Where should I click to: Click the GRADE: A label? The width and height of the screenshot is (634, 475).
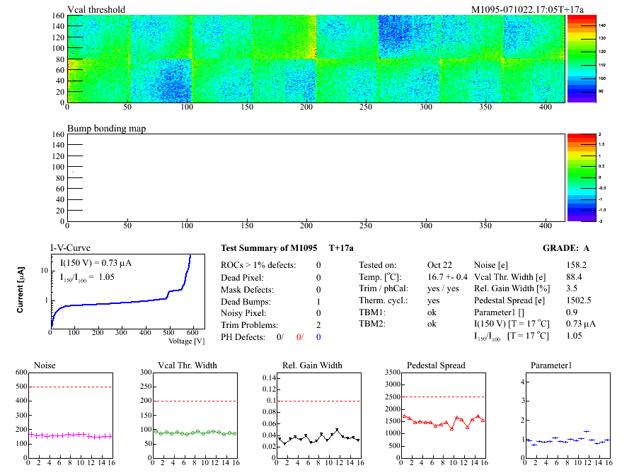click(x=566, y=248)
